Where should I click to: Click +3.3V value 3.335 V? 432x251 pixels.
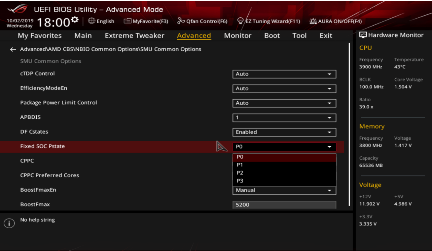pos(368,224)
